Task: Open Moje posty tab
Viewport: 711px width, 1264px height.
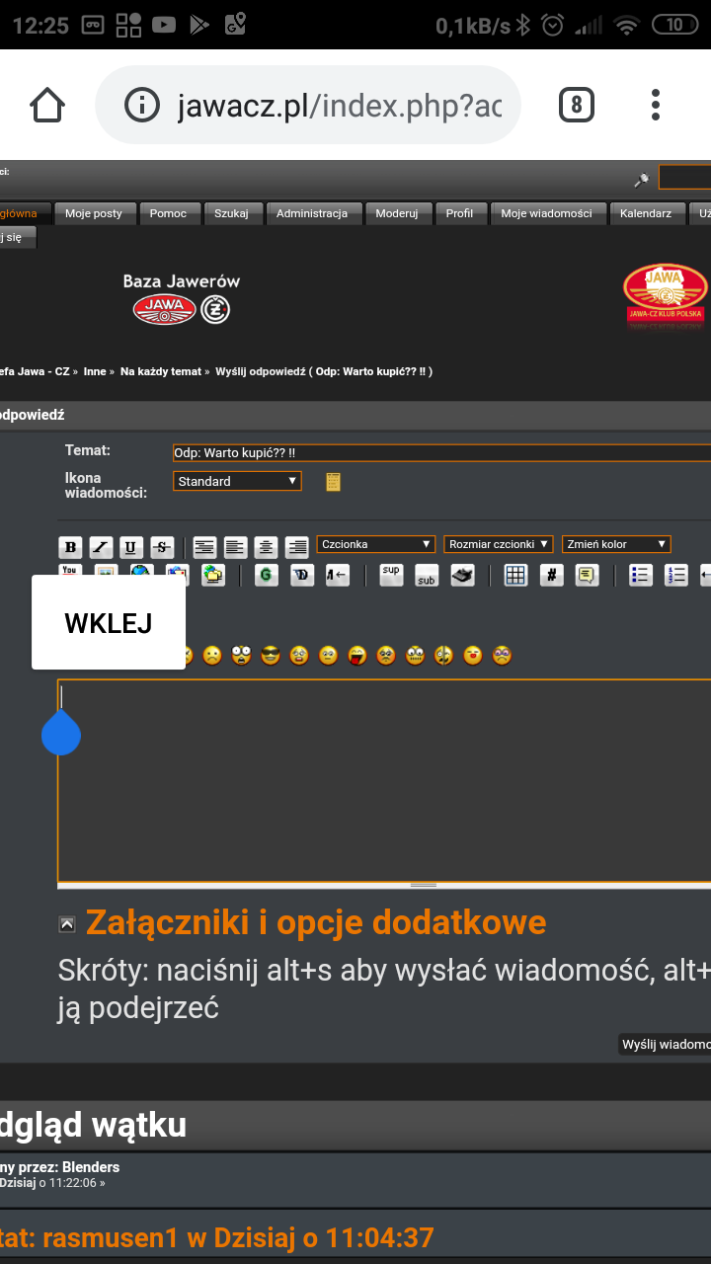Action: (x=94, y=213)
